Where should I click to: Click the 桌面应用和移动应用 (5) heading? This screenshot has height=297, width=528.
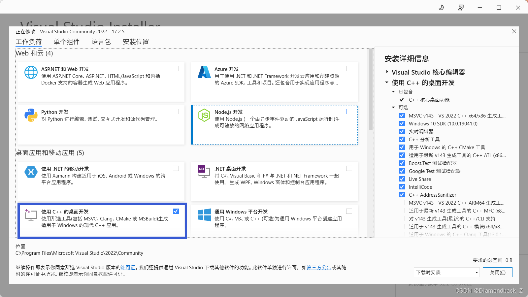click(50, 153)
